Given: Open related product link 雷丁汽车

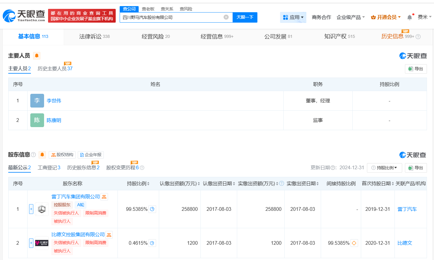Looking at the screenshot, I should 407,209.
